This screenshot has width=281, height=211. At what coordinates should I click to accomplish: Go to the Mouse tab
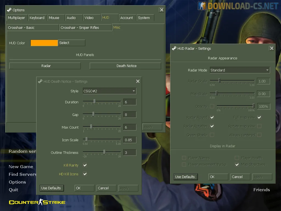[x=56, y=18]
